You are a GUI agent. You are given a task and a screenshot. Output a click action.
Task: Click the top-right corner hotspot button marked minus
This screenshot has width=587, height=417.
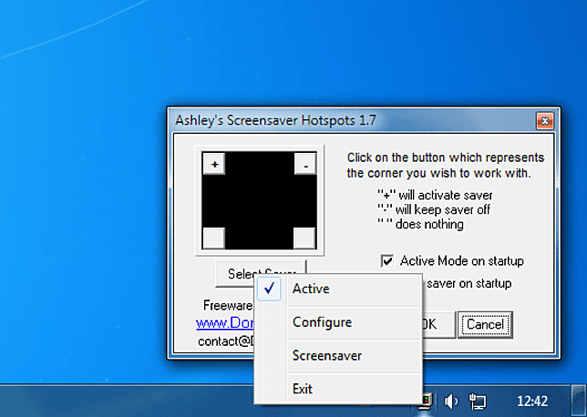coord(304,165)
